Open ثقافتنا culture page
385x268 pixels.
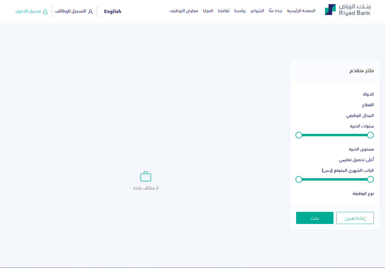point(224,11)
